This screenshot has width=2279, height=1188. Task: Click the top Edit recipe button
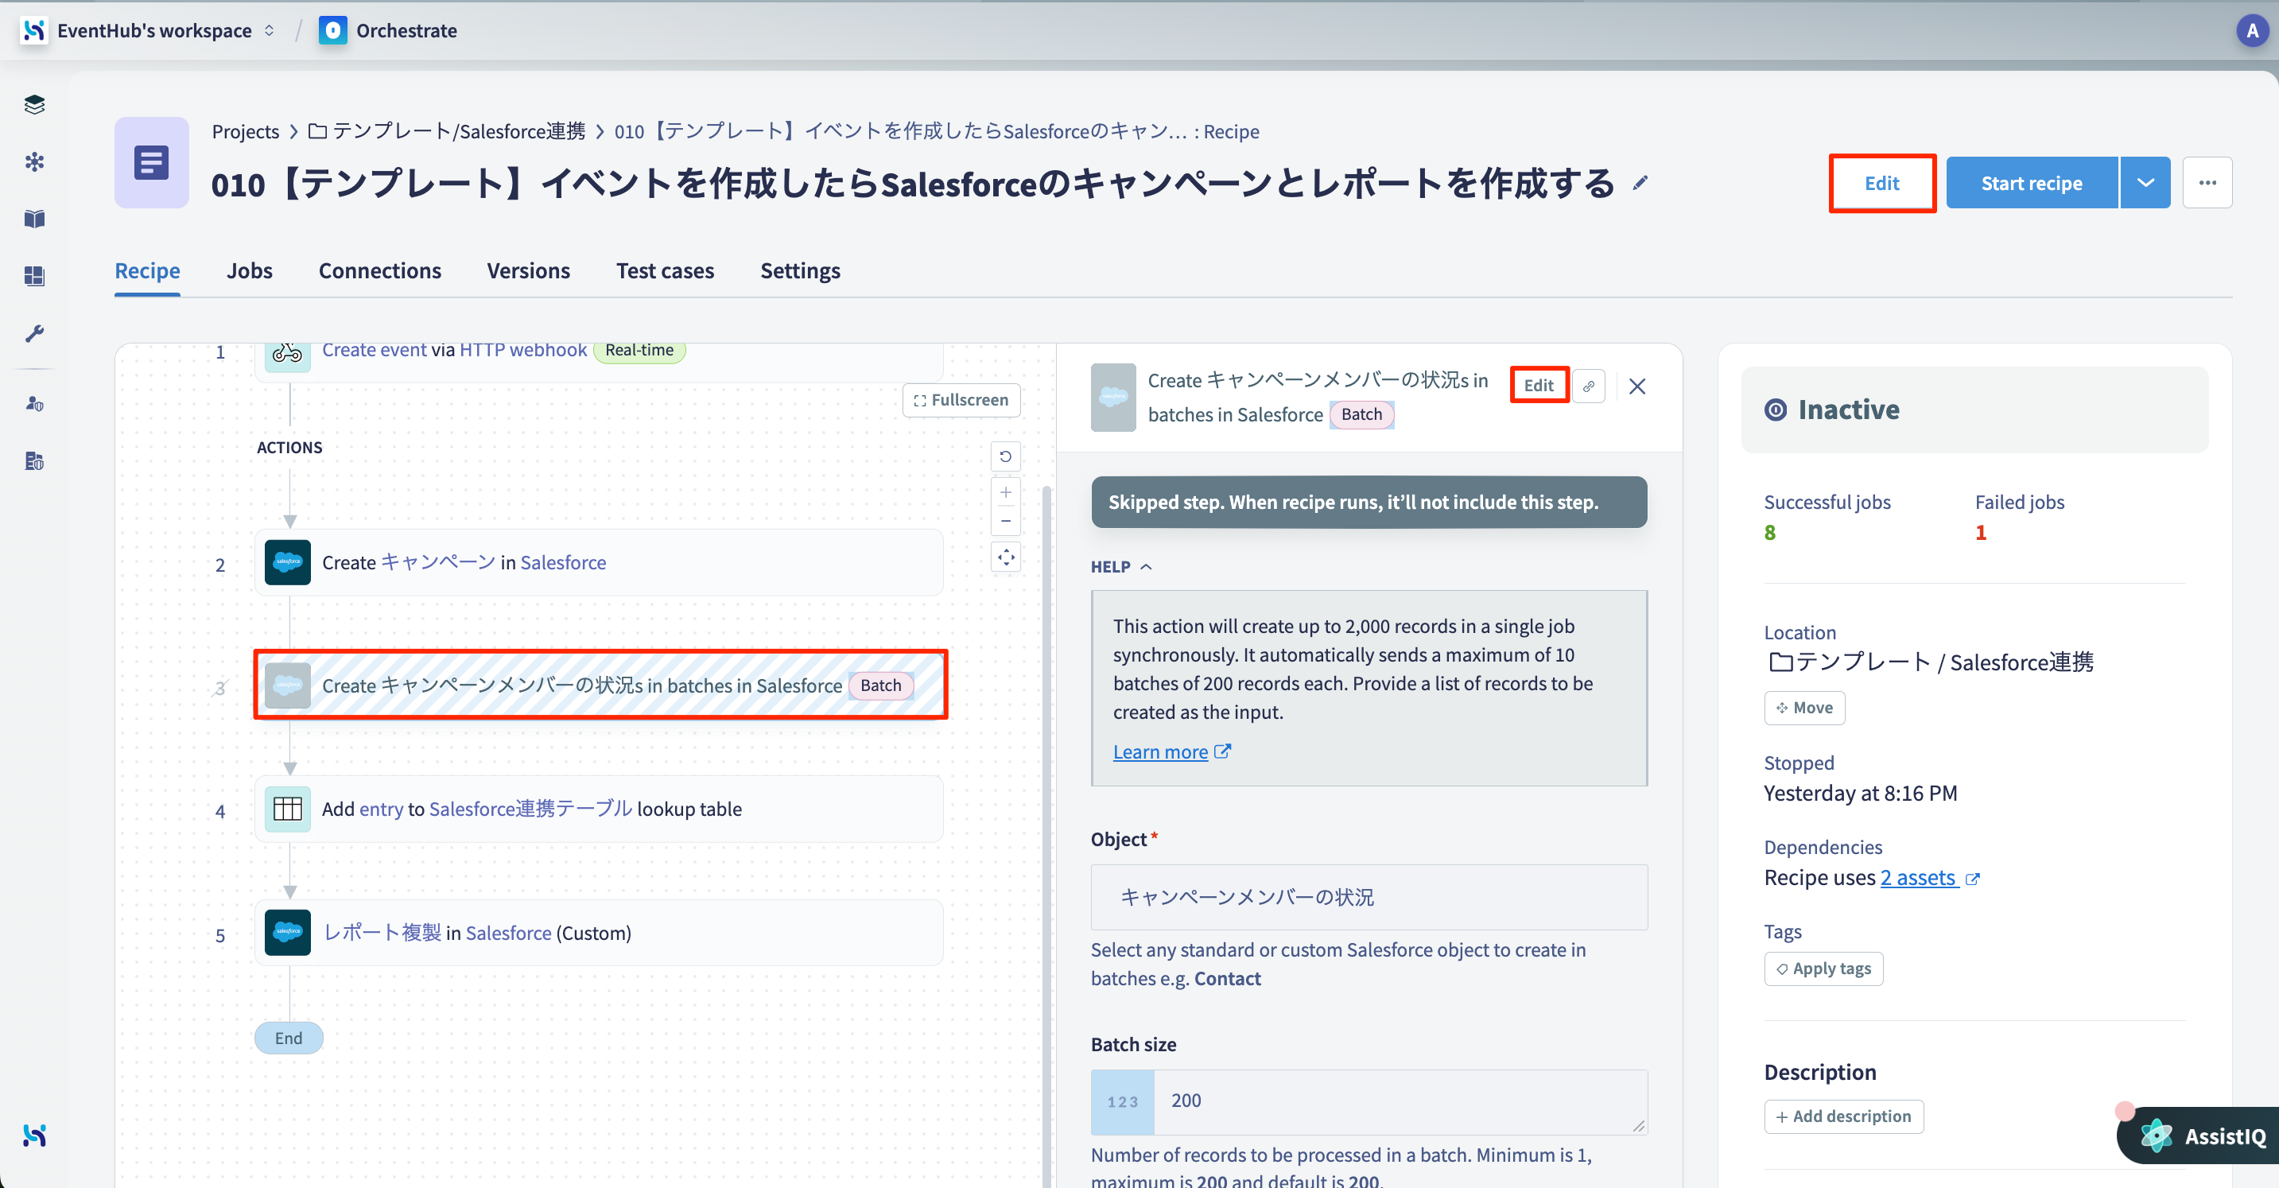[1881, 183]
